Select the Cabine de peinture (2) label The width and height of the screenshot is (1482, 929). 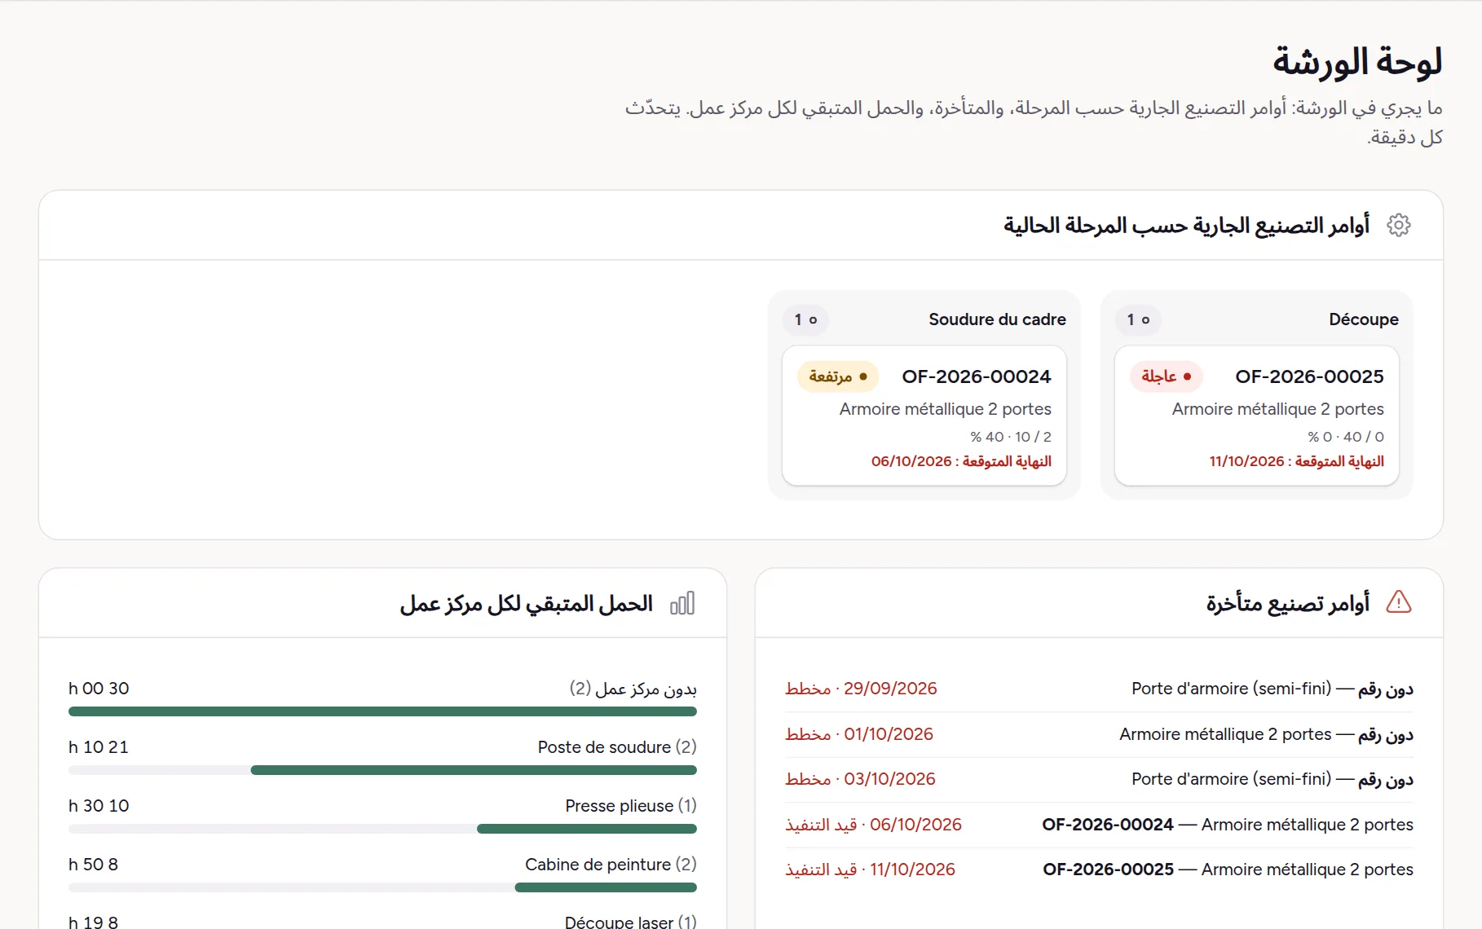point(611,865)
